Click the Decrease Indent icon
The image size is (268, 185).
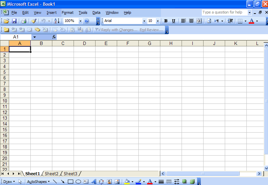(x=231, y=21)
